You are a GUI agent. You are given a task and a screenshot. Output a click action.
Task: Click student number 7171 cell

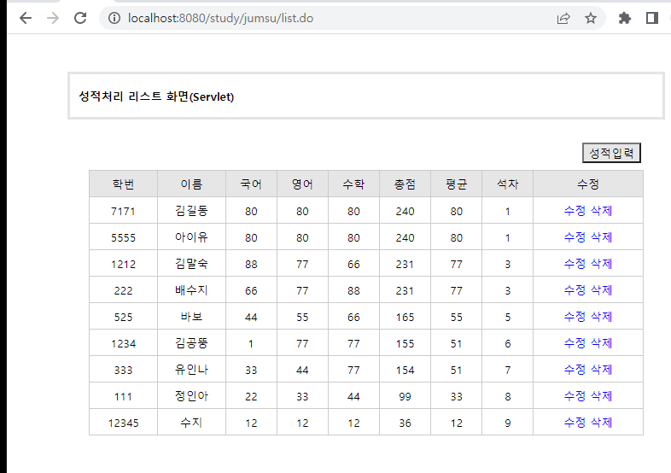coord(123,211)
